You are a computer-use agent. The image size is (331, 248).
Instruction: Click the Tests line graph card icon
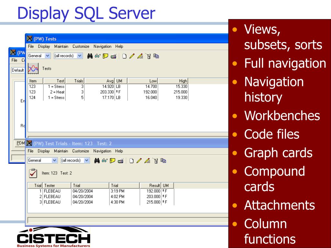33,68
